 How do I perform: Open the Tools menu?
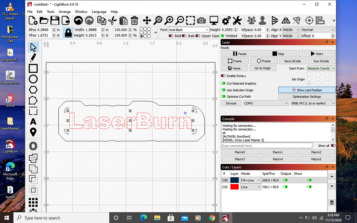(x=50, y=11)
